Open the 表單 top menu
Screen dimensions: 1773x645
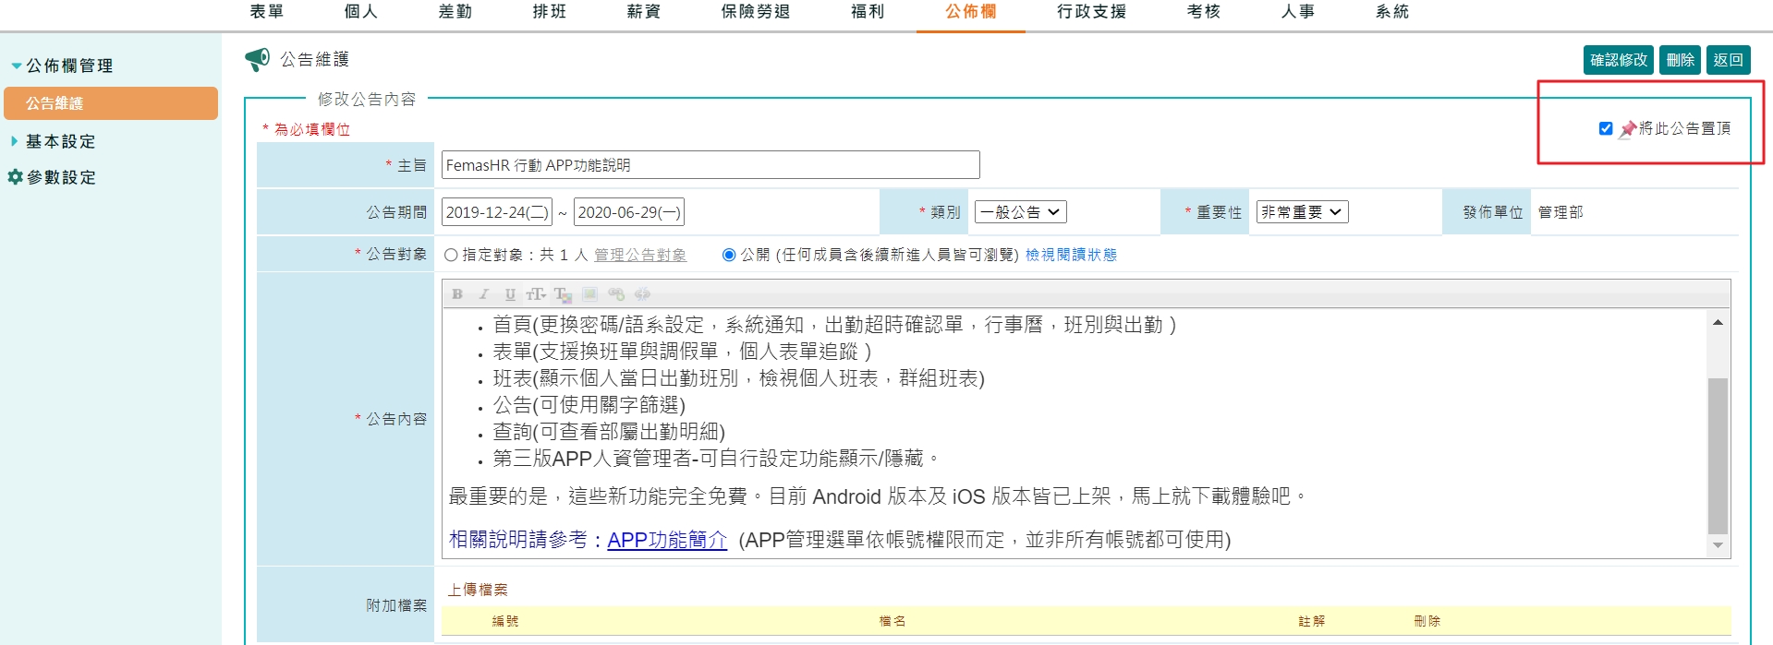coord(267,12)
